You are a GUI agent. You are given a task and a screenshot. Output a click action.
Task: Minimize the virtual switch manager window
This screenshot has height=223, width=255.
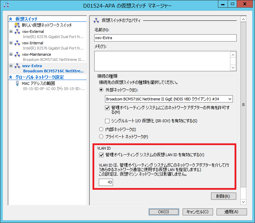click(x=223, y=4)
